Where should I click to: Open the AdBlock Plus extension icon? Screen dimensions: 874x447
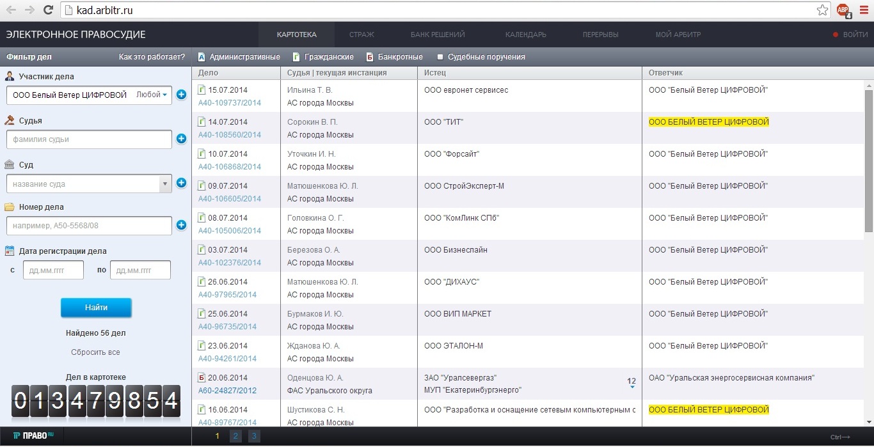pos(843,10)
